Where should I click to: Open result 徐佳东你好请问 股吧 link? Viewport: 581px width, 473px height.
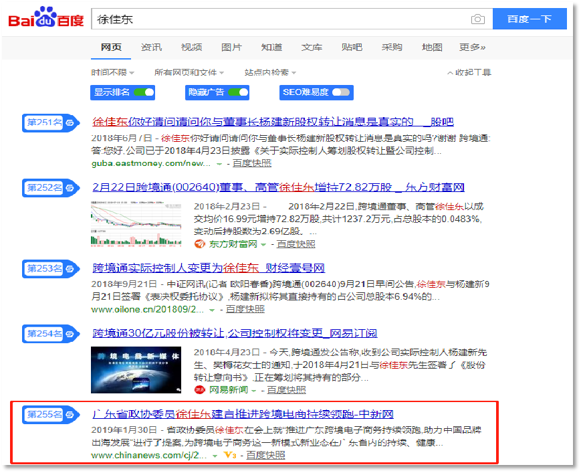pyautogui.click(x=273, y=122)
